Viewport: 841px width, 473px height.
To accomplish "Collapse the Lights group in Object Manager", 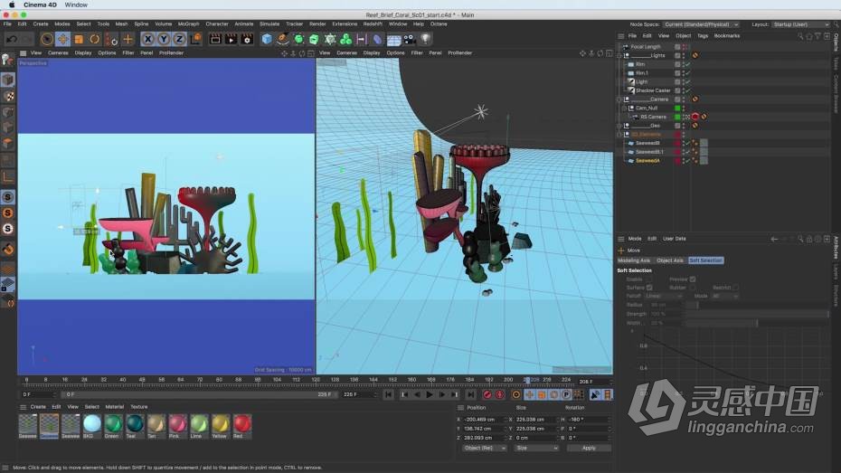I will pyautogui.click(x=619, y=55).
